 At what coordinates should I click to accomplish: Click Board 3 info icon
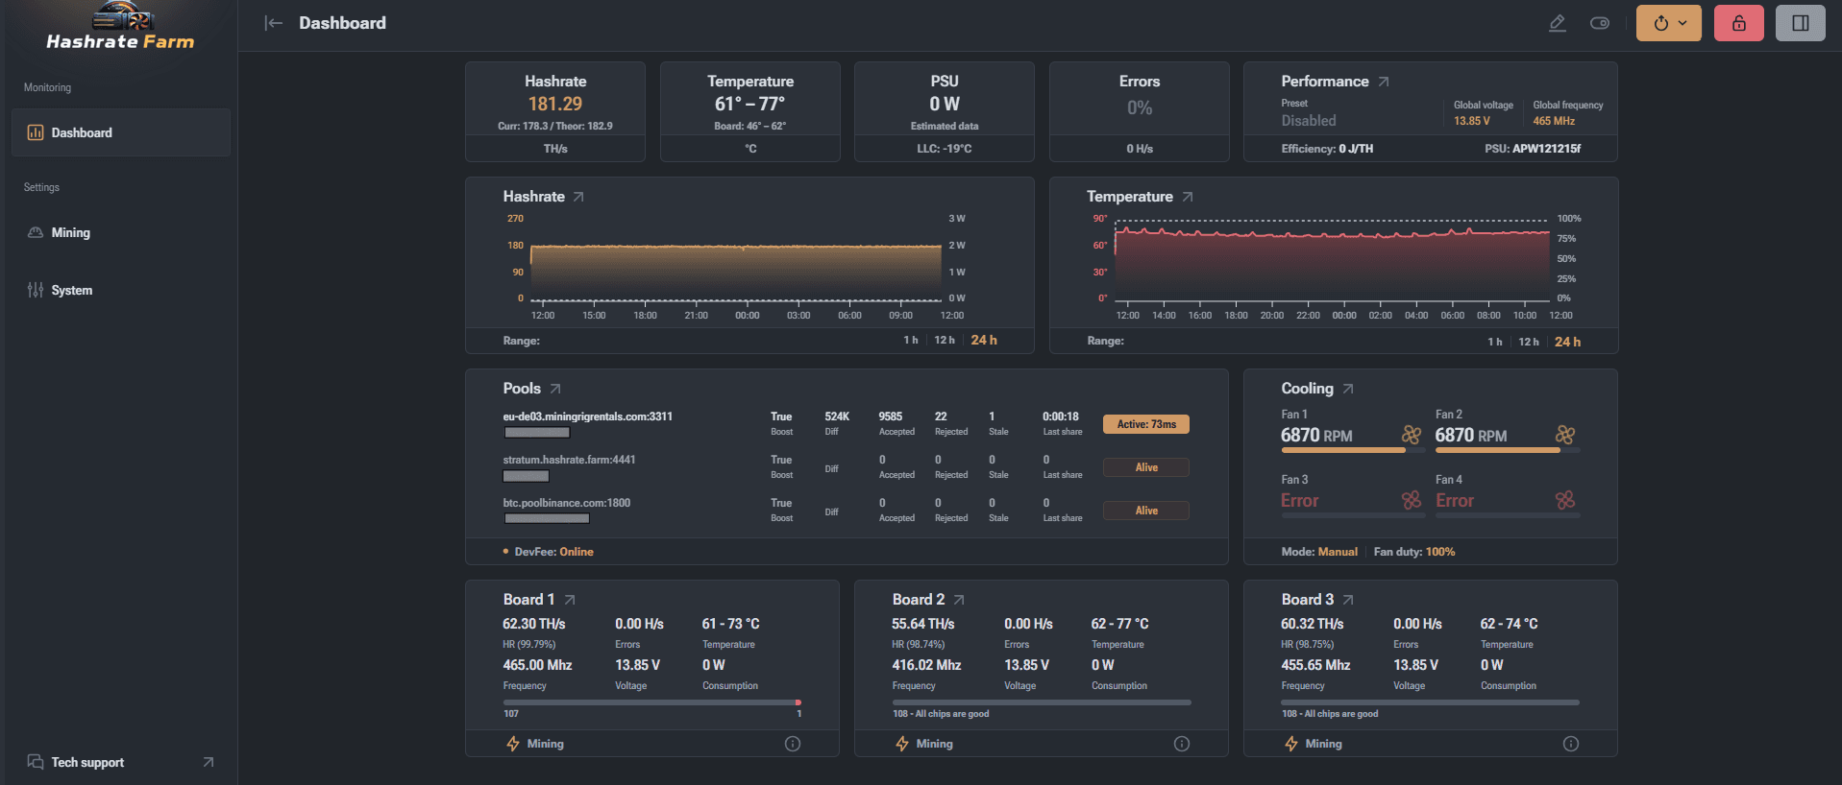click(x=1571, y=744)
